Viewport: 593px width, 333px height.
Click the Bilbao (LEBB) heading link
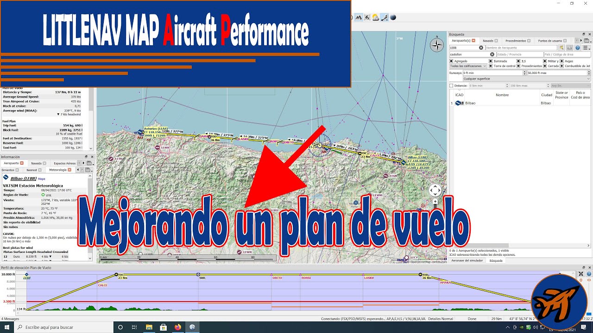pyautogui.click(x=24, y=178)
